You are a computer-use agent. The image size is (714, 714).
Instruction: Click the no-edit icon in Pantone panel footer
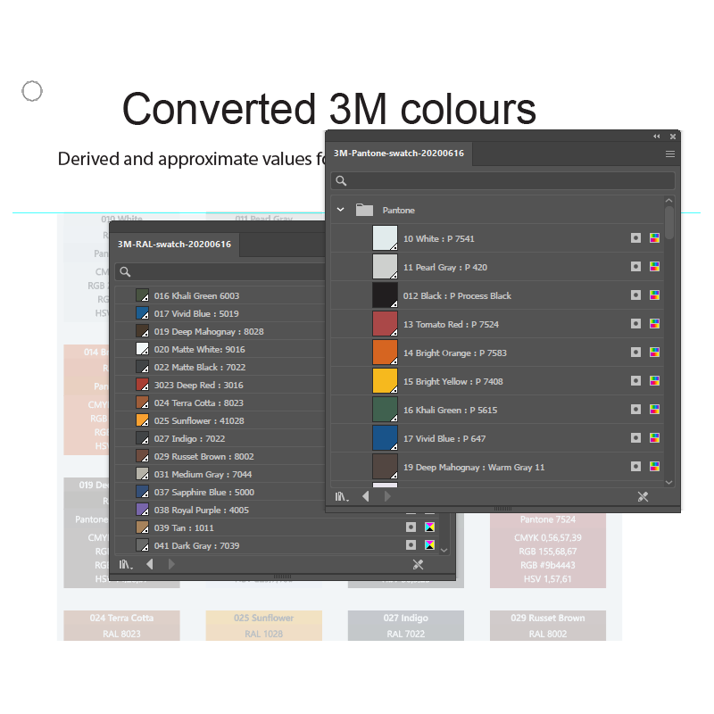coord(643,497)
